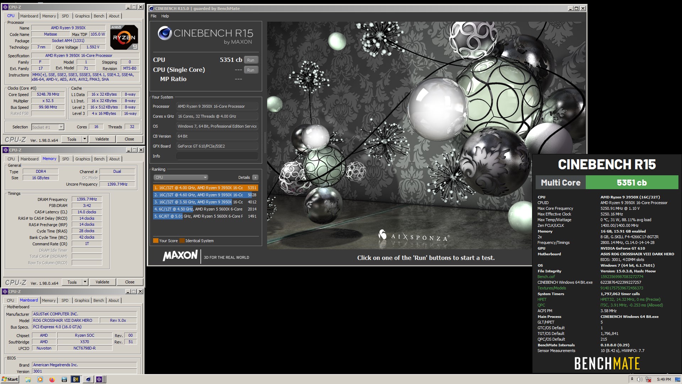Open Bench tab in top CPU-Z window
The width and height of the screenshot is (682, 384).
tap(99, 16)
